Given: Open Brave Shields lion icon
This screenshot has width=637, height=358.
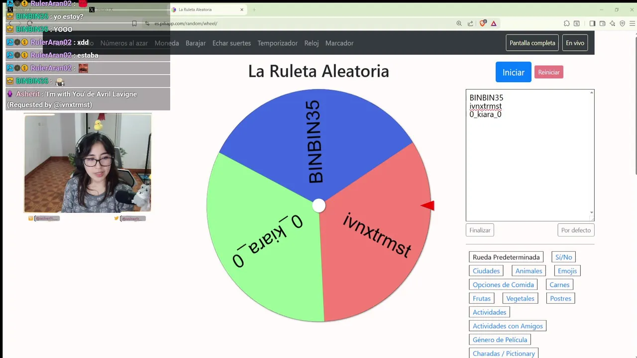Looking at the screenshot, I should coord(483,23).
